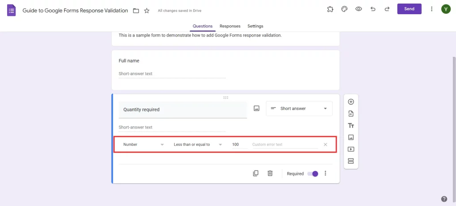Click the redo arrow icon

387,9
